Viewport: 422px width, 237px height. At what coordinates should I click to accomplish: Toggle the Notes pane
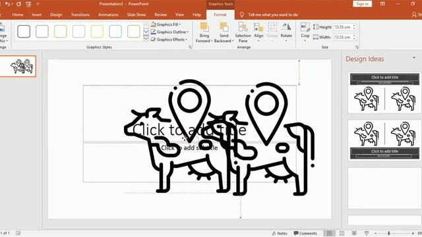(280, 233)
